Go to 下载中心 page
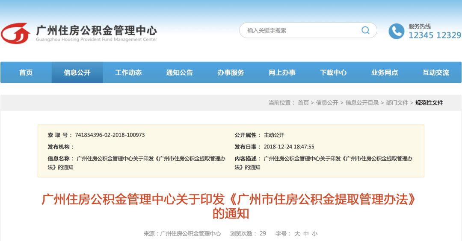Image resolution: width=462 pixels, height=241 pixels. (334, 73)
